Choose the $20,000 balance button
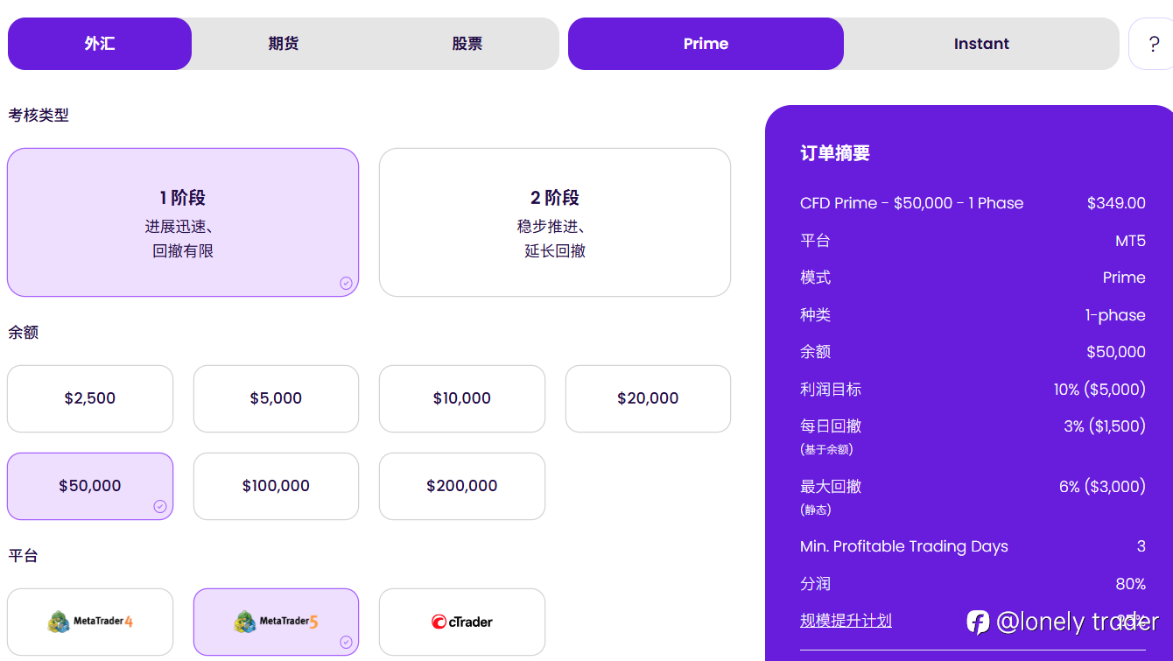 (648, 398)
